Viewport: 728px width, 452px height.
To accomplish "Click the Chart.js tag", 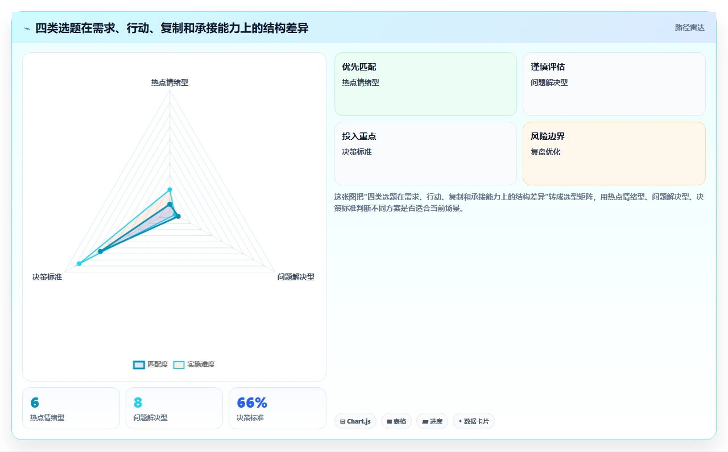I will click(355, 421).
